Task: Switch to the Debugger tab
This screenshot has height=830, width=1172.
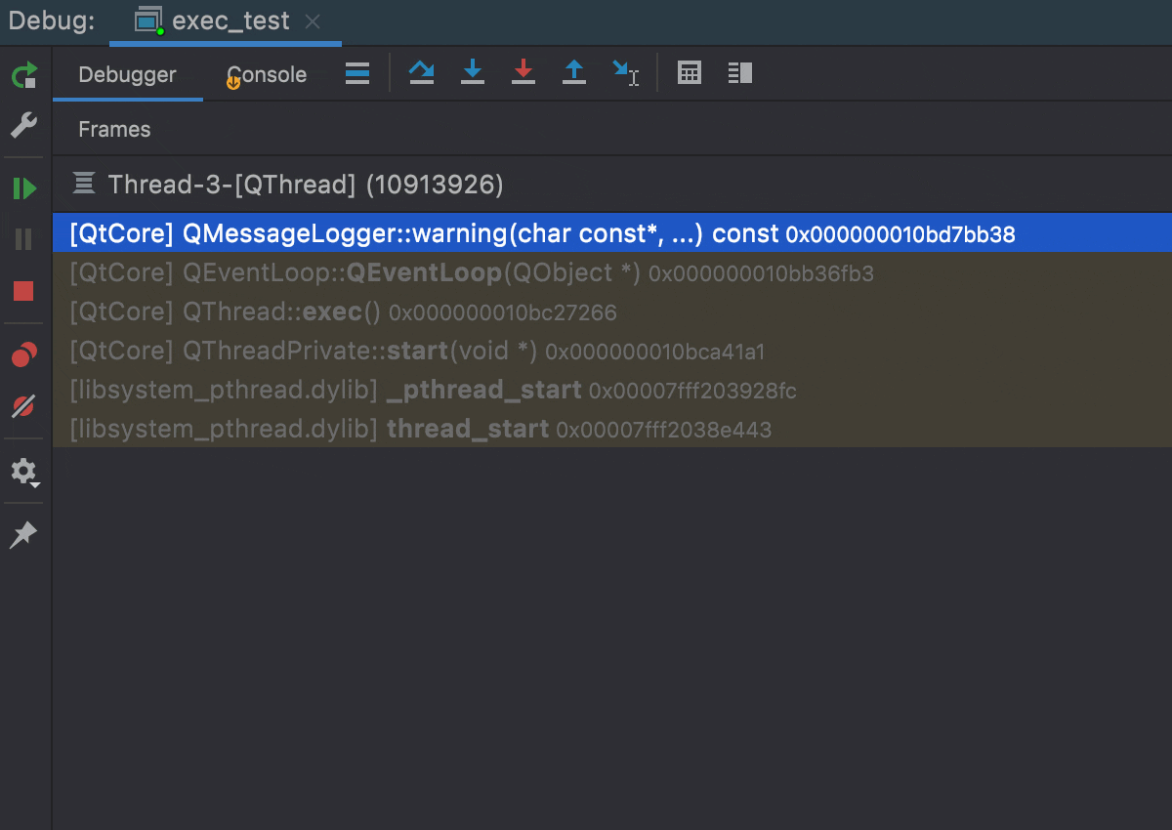Action: 127,73
